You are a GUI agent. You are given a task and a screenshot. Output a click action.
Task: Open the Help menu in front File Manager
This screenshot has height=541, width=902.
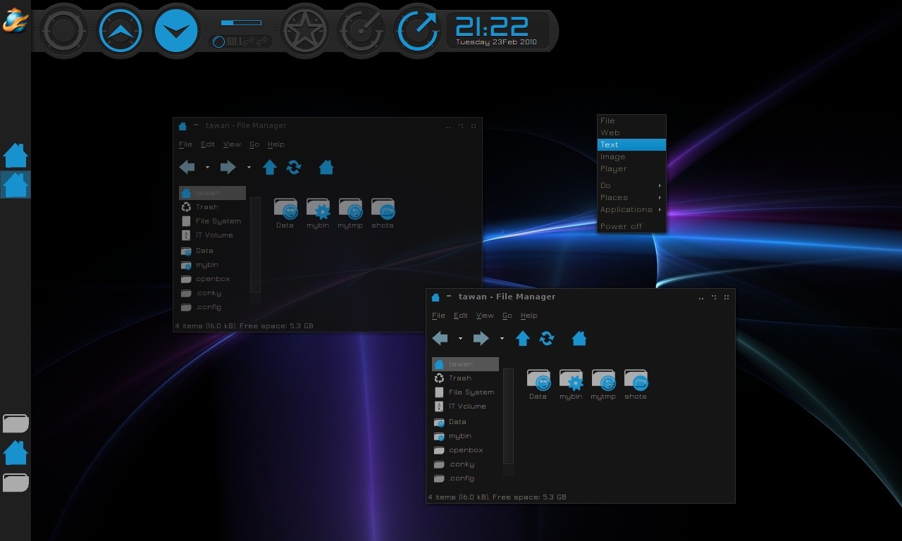coord(529,316)
